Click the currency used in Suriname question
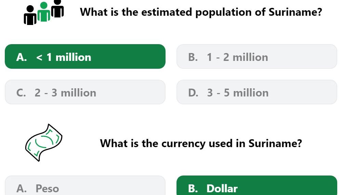 [x=201, y=143]
